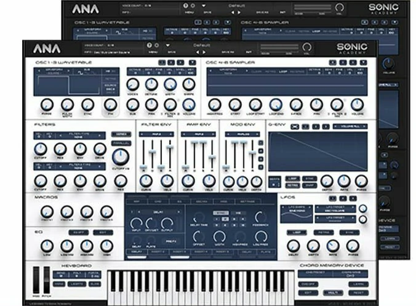This screenshot has width=416, height=306.
Task: Enable Parallel filter routing
Action: click(121, 143)
